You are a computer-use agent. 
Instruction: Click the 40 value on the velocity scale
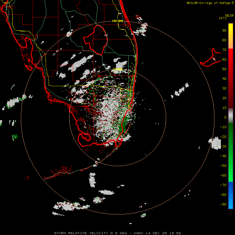click(224, 79)
